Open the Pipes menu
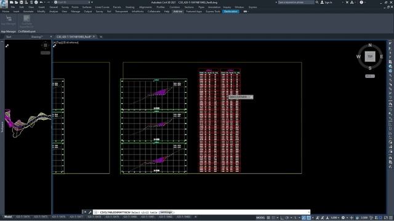The height and width of the screenshot is (221, 394). click(x=201, y=7)
